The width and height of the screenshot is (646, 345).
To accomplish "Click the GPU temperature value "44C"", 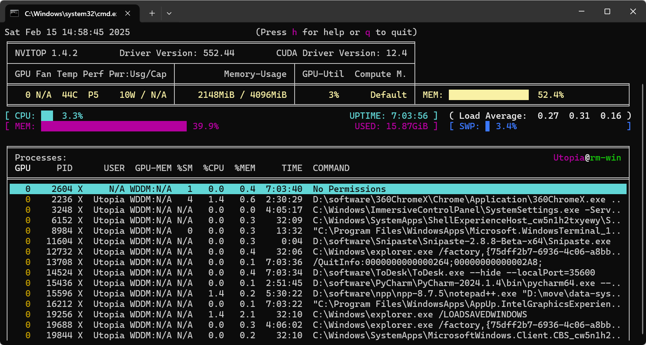I will pyautogui.click(x=70, y=95).
